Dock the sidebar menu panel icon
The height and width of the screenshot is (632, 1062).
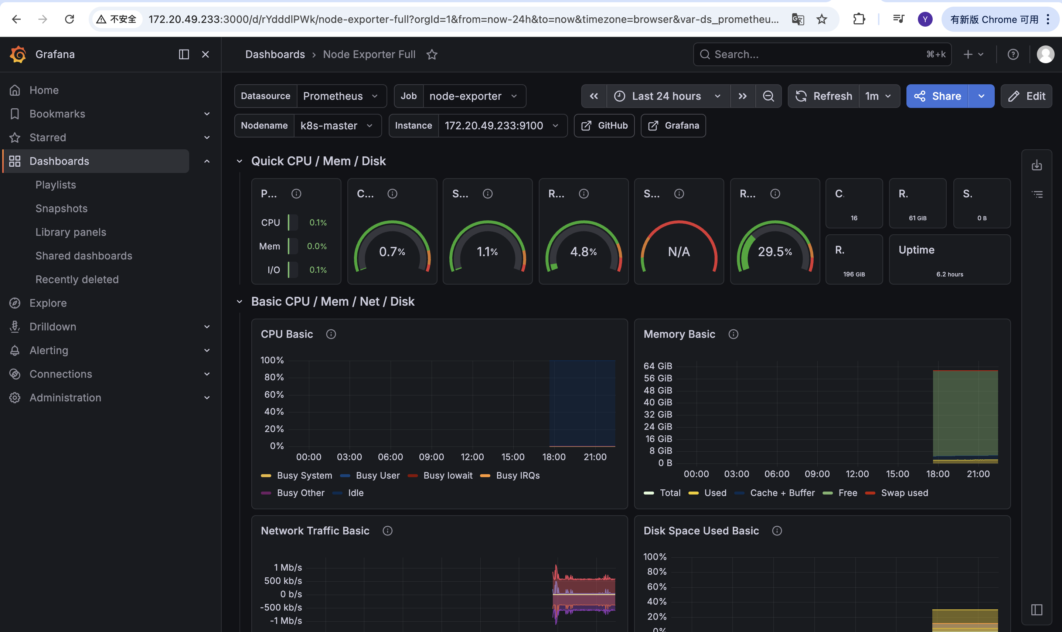point(183,54)
